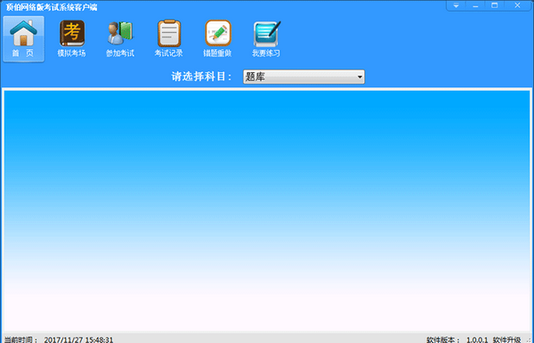Open the 模拟考场 mock exam icon

pos(72,39)
